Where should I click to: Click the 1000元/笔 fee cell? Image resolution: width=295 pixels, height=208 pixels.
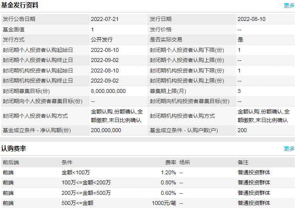point(164,203)
